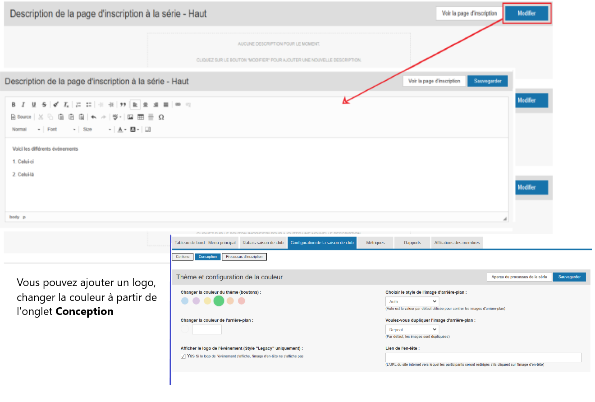Click the 'Lien de l'en-tête' input field

[483, 357]
